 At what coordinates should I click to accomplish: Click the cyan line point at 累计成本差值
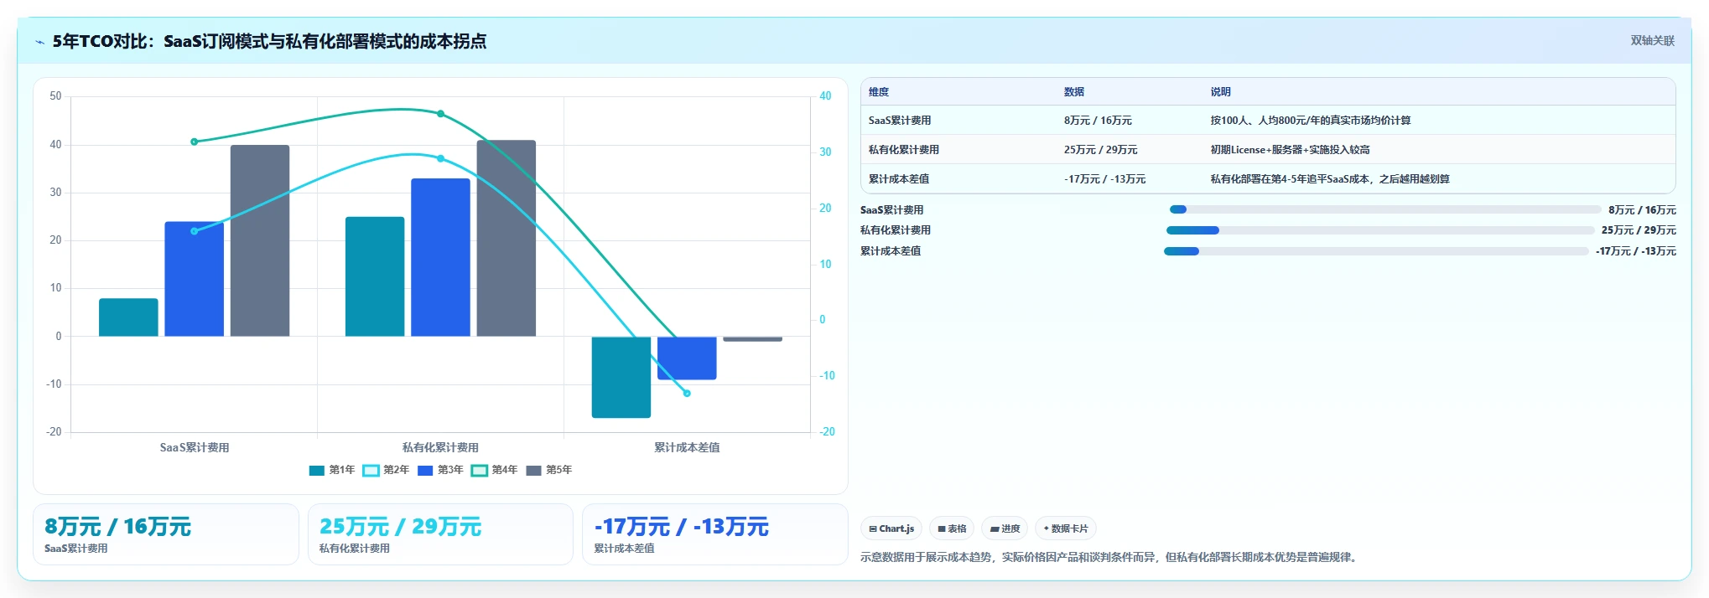687,393
